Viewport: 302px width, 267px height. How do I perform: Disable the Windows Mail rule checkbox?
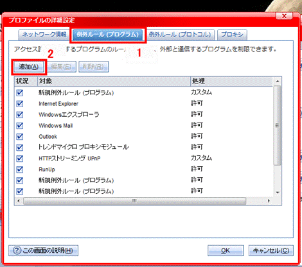click(x=20, y=126)
